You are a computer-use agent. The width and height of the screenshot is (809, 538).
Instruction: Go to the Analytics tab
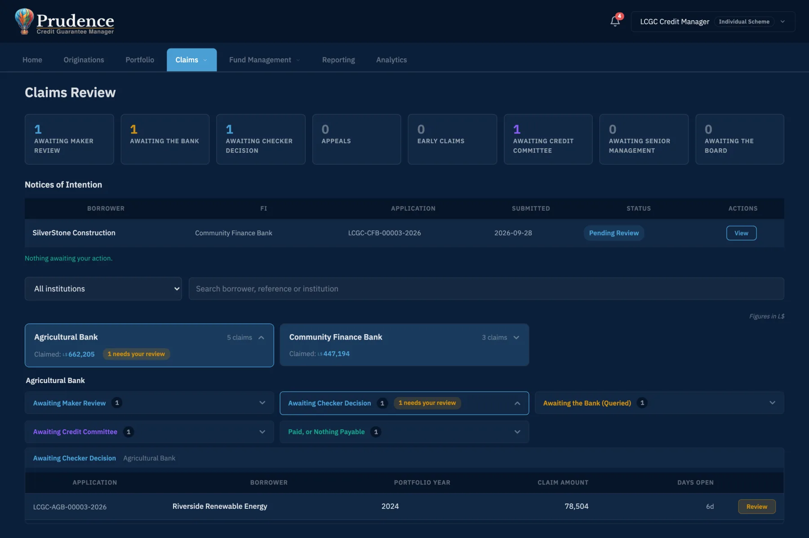click(x=391, y=60)
